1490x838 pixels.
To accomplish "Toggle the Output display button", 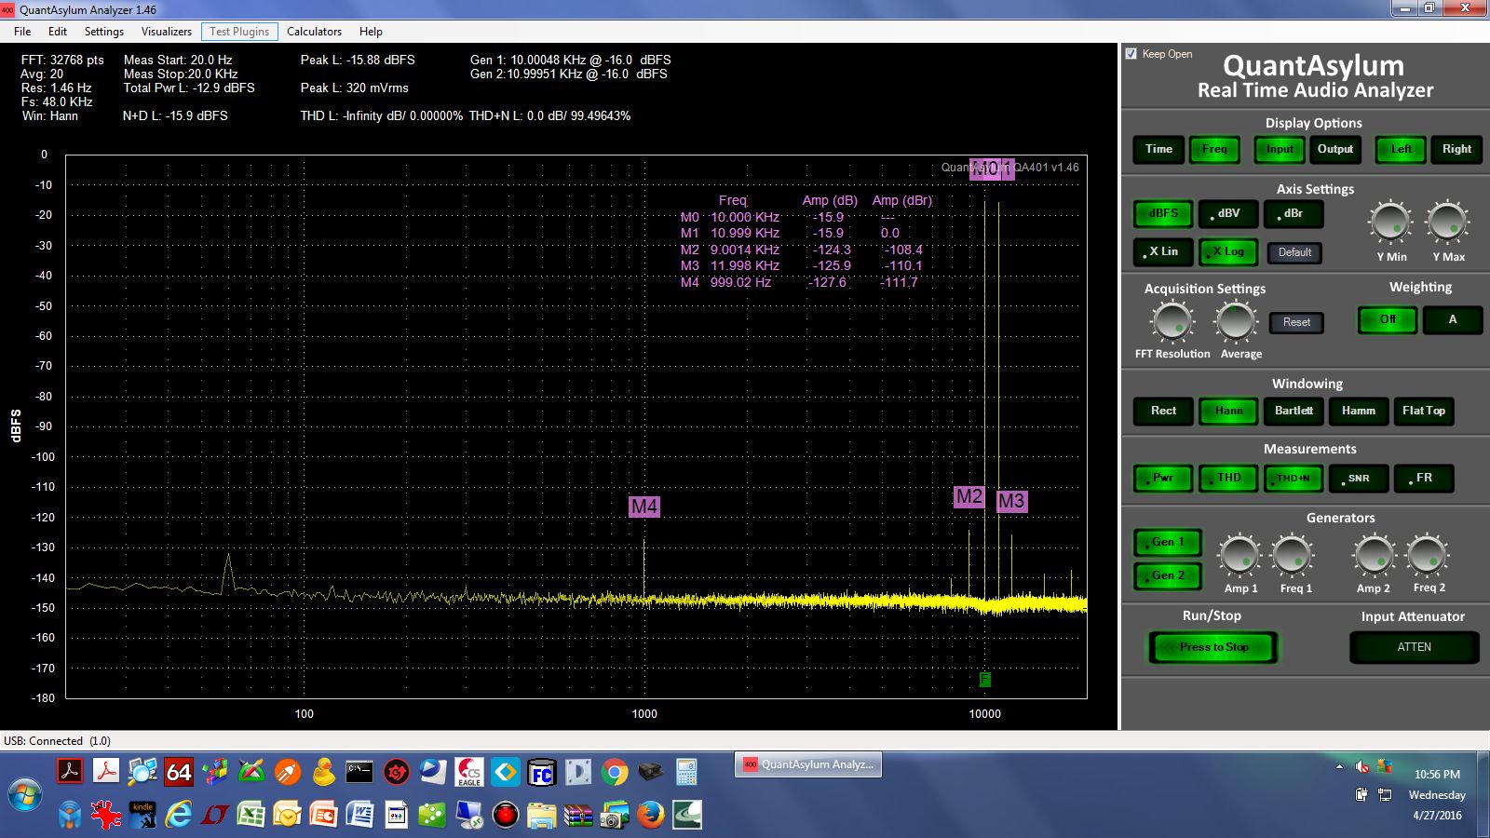I will [1335, 149].
